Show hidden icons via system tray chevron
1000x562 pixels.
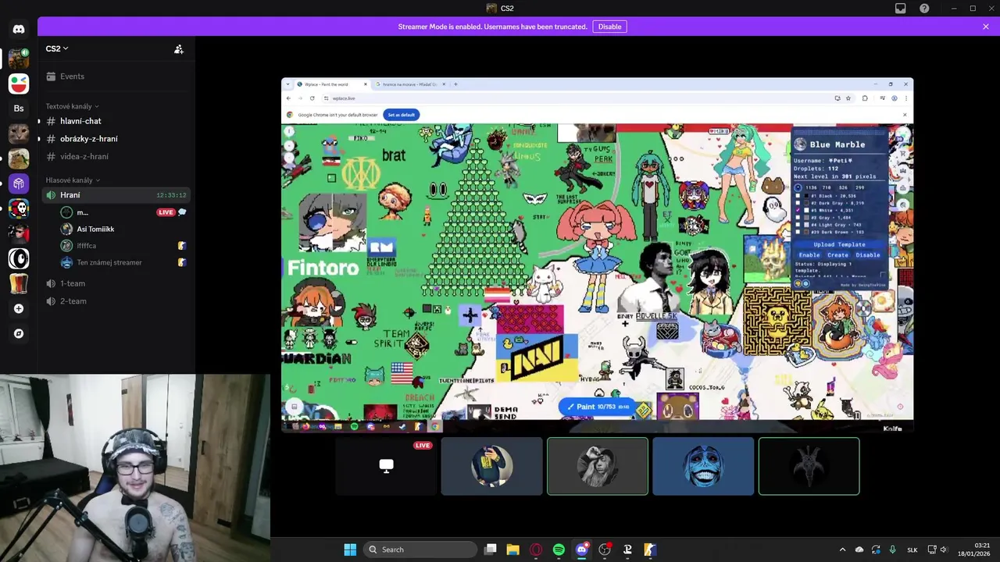click(x=842, y=550)
